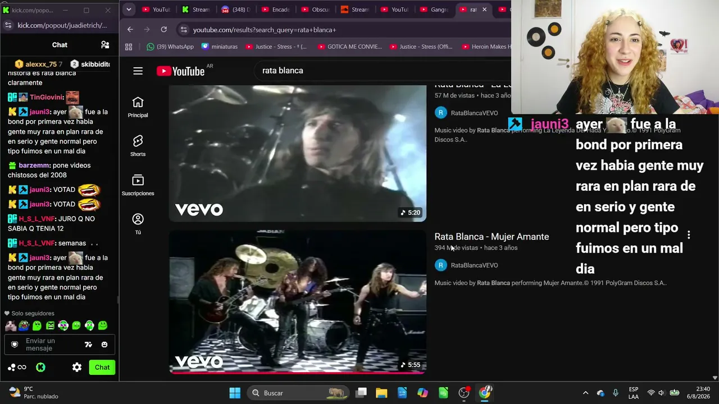Open File Explorer from the taskbar
The height and width of the screenshot is (404, 719).
[381, 393]
